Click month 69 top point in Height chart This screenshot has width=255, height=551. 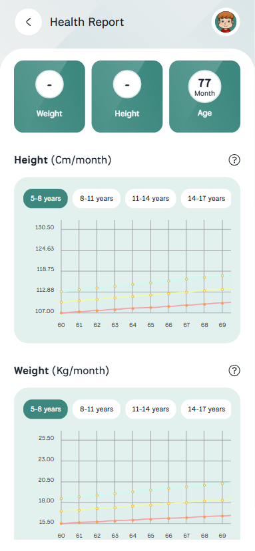(x=222, y=275)
